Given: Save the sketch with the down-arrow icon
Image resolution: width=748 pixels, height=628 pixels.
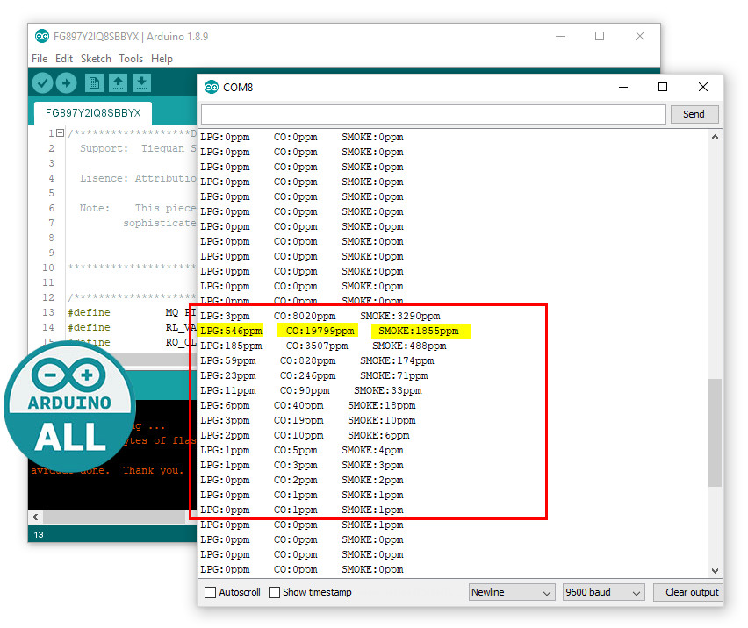Looking at the screenshot, I should 141,83.
